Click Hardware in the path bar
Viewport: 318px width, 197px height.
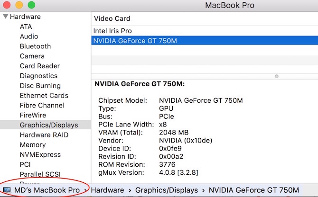click(107, 190)
